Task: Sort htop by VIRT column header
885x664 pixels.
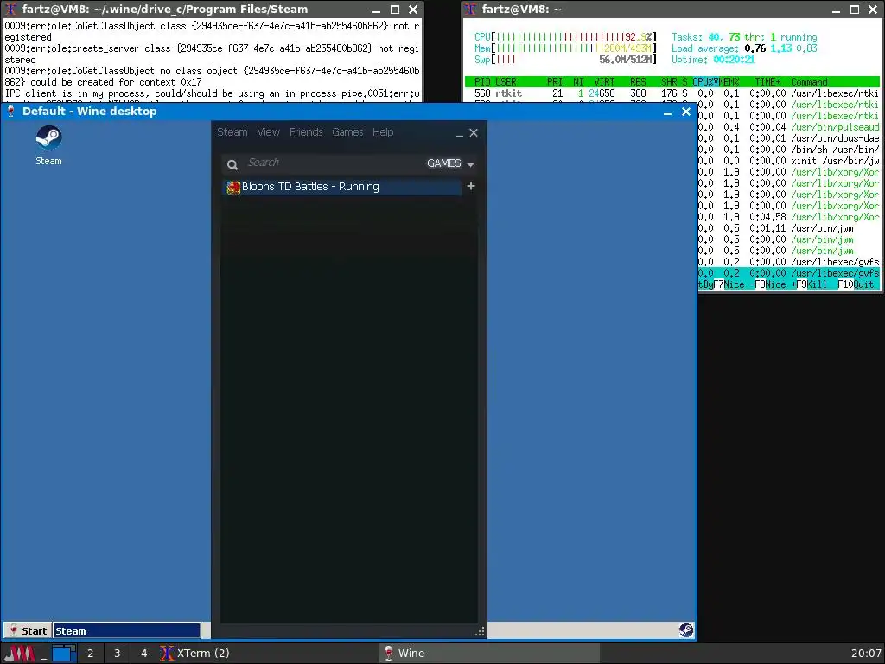Action: tap(604, 82)
